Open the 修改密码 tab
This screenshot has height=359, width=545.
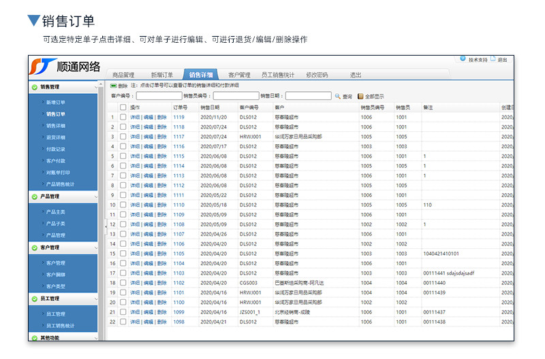(x=317, y=75)
